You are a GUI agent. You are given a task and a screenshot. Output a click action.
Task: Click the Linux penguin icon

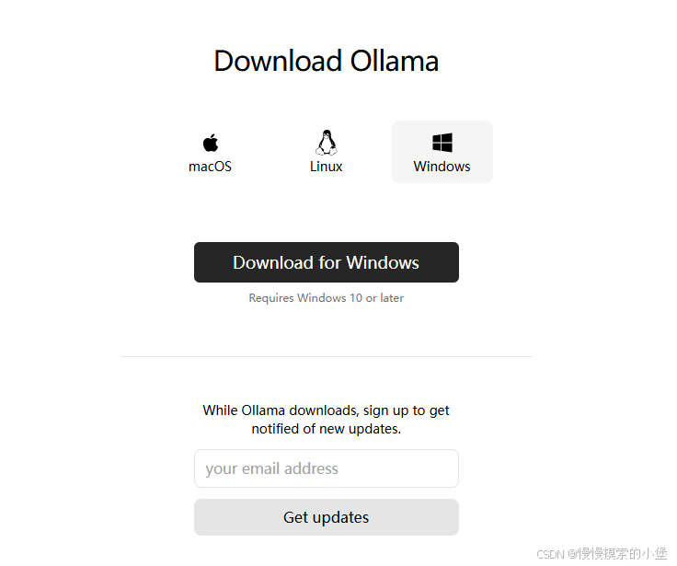click(x=327, y=142)
